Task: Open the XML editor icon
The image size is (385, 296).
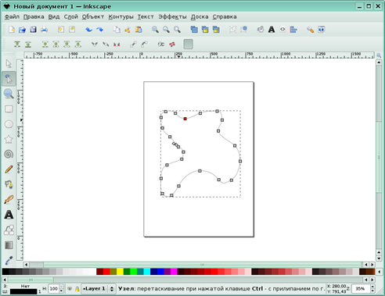Action: click(282, 30)
